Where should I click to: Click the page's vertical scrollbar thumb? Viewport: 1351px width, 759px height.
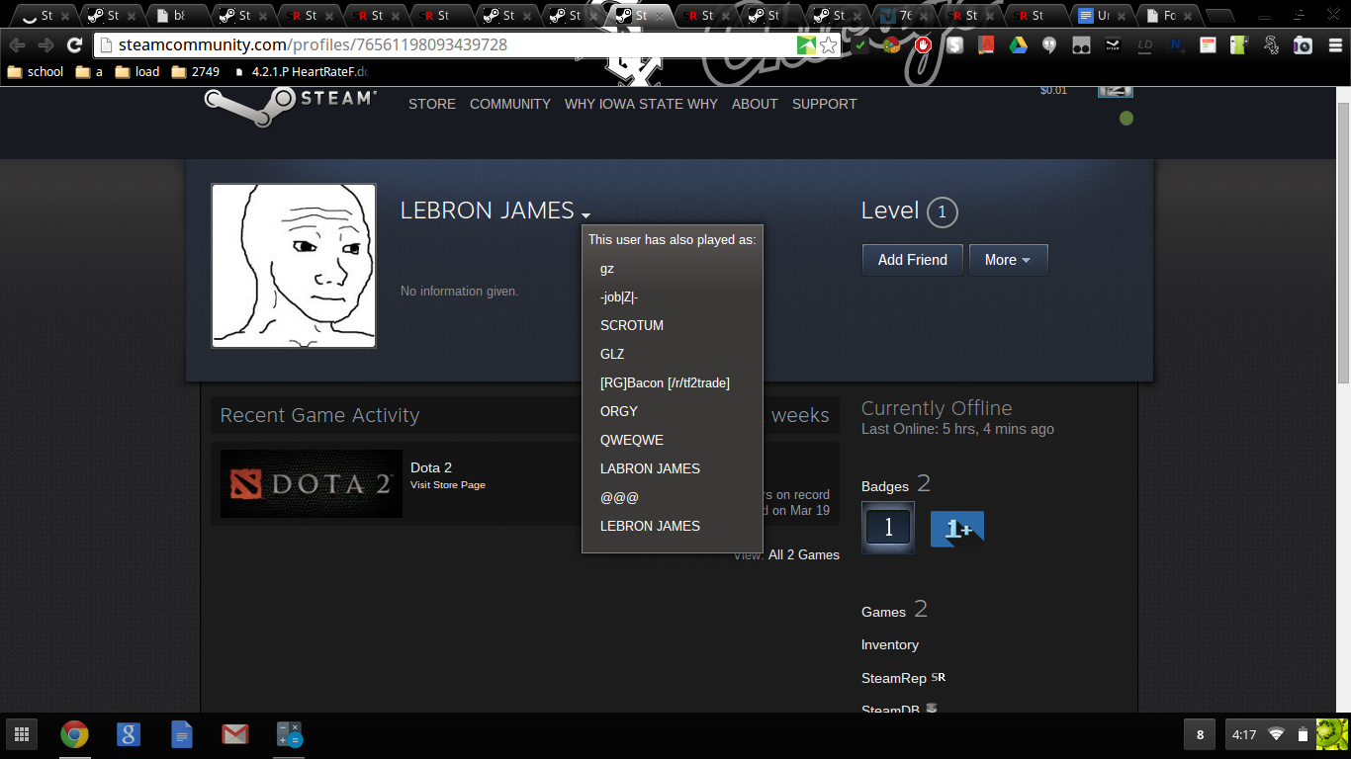1343,242
